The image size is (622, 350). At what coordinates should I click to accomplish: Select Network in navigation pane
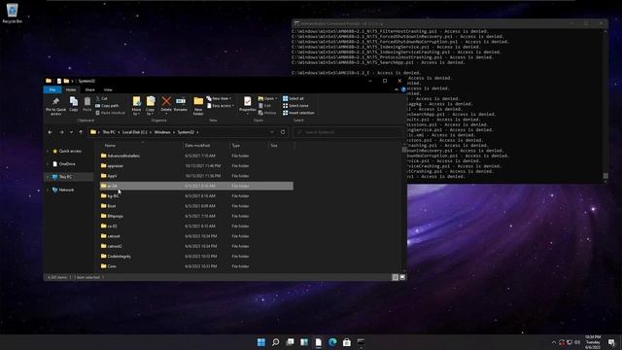66,191
